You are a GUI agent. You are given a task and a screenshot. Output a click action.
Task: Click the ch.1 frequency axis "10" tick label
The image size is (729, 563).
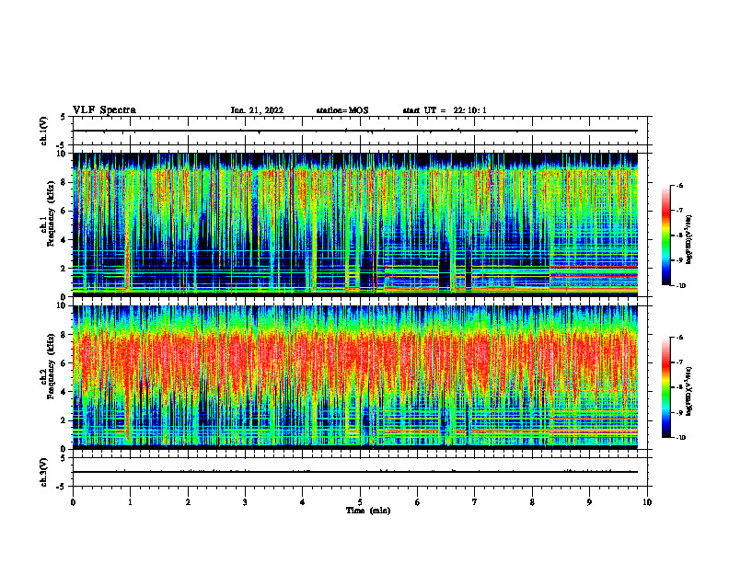[x=63, y=154]
